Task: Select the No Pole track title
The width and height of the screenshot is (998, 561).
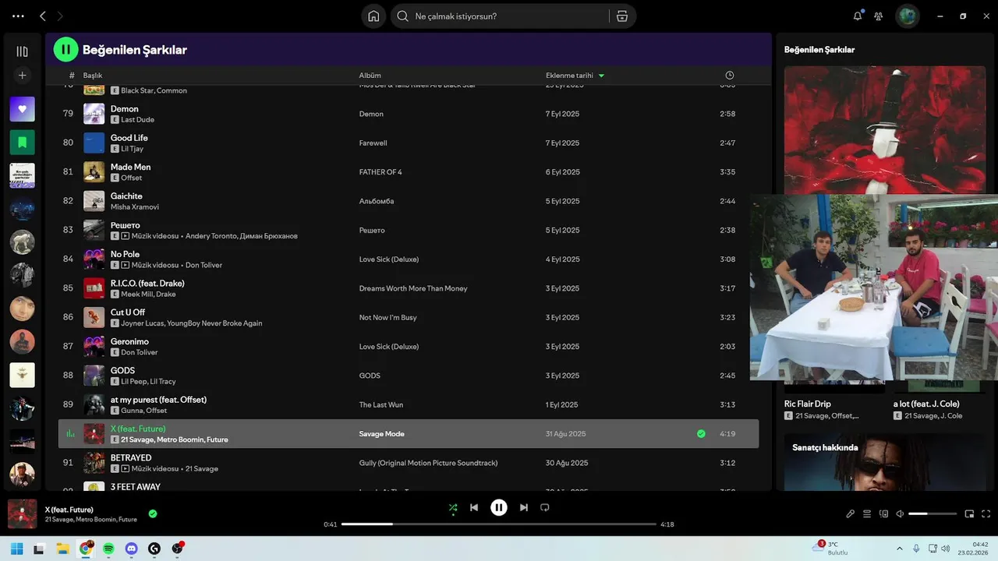Action: [x=125, y=254]
